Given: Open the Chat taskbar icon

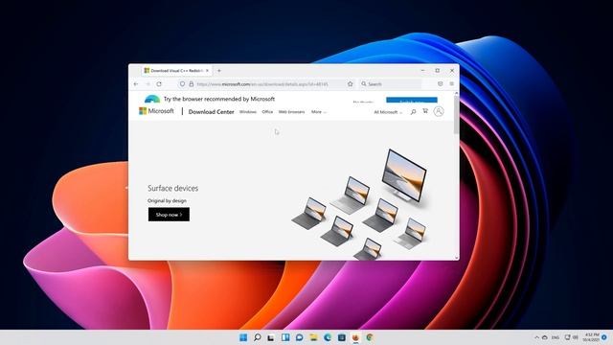Looking at the screenshot, I should click(x=300, y=337).
